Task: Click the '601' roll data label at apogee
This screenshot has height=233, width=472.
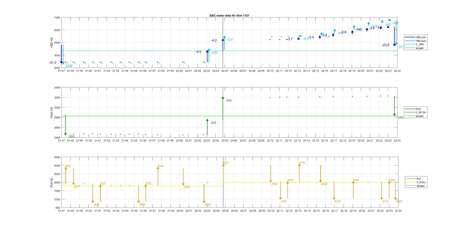Action: (226, 163)
